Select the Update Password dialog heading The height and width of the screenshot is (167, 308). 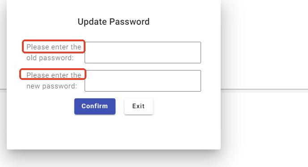[114, 22]
